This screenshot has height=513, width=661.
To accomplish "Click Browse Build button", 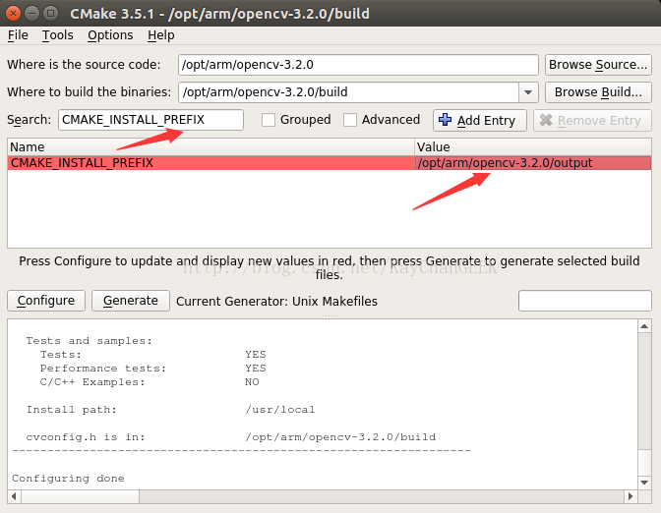I will point(598,92).
